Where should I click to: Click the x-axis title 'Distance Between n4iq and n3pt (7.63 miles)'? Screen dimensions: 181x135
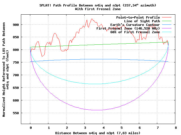click(98, 133)
